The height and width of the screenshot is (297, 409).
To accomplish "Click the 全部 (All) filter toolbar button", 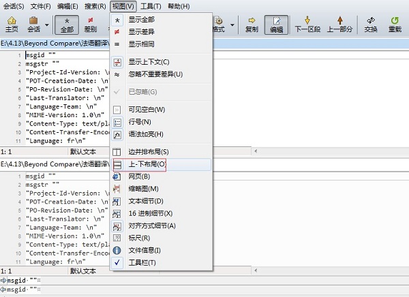I will (67, 25).
